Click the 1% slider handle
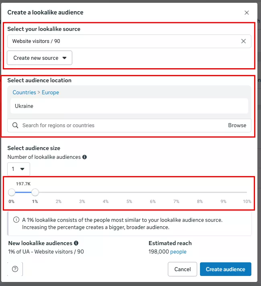Image resolution: width=261 pixels, height=286 pixels. point(35,193)
